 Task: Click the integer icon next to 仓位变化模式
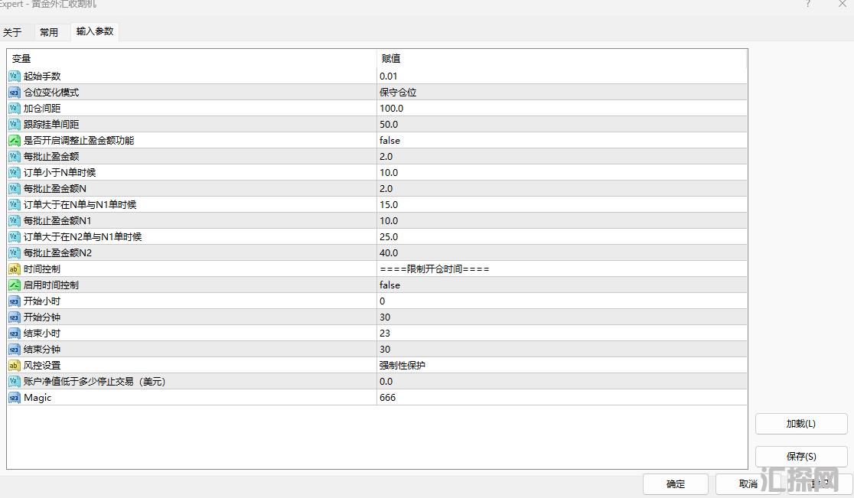[x=15, y=92]
